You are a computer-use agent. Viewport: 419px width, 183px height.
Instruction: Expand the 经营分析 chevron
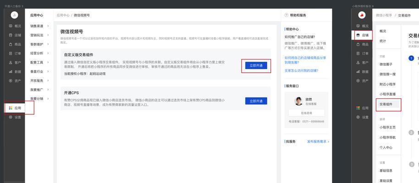click(x=48, y=53)
